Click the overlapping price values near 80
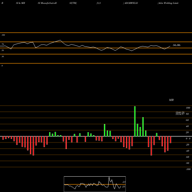This screenshot has width=192, height=192. 180,113
